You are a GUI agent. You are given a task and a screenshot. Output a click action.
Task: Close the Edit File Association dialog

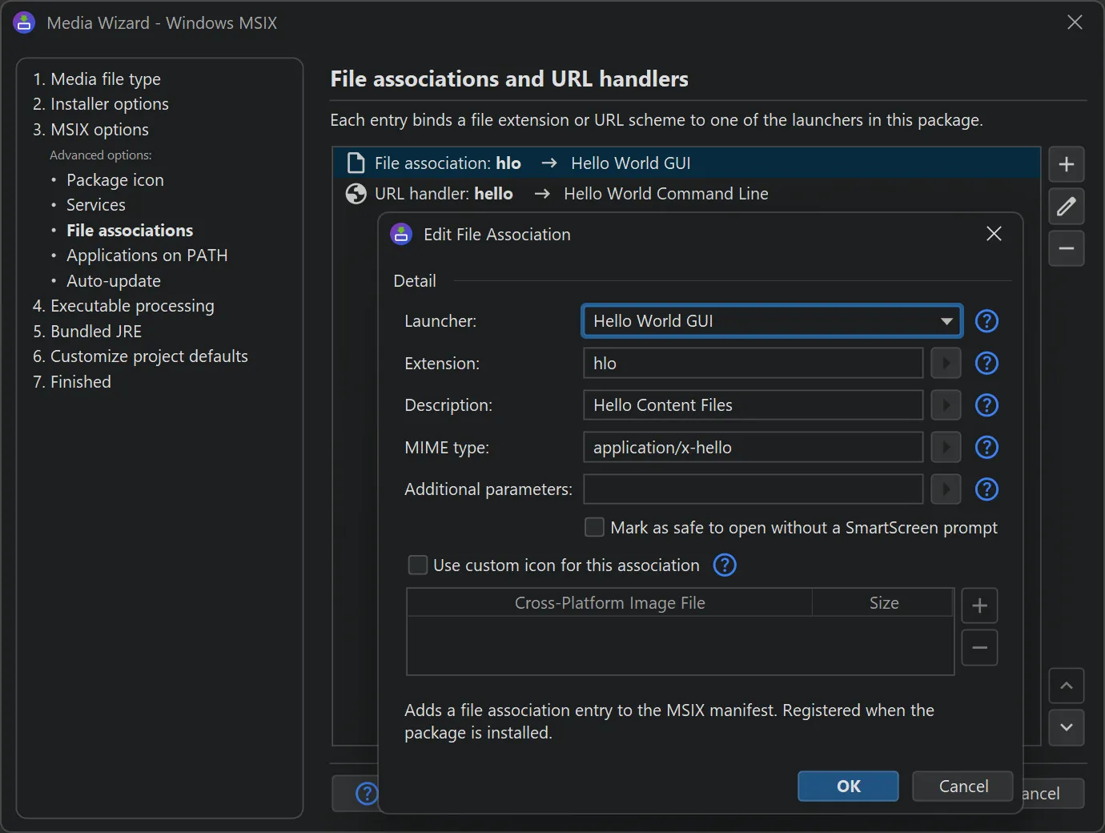tap(994, 233)
